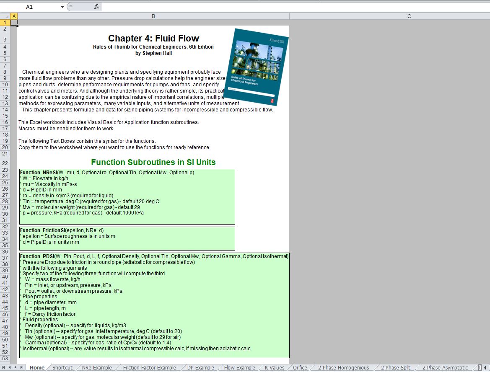Show the previous sheet tab with the arrow
The width and height of the screenshot is (490, 372).
(x=9, y=367)
